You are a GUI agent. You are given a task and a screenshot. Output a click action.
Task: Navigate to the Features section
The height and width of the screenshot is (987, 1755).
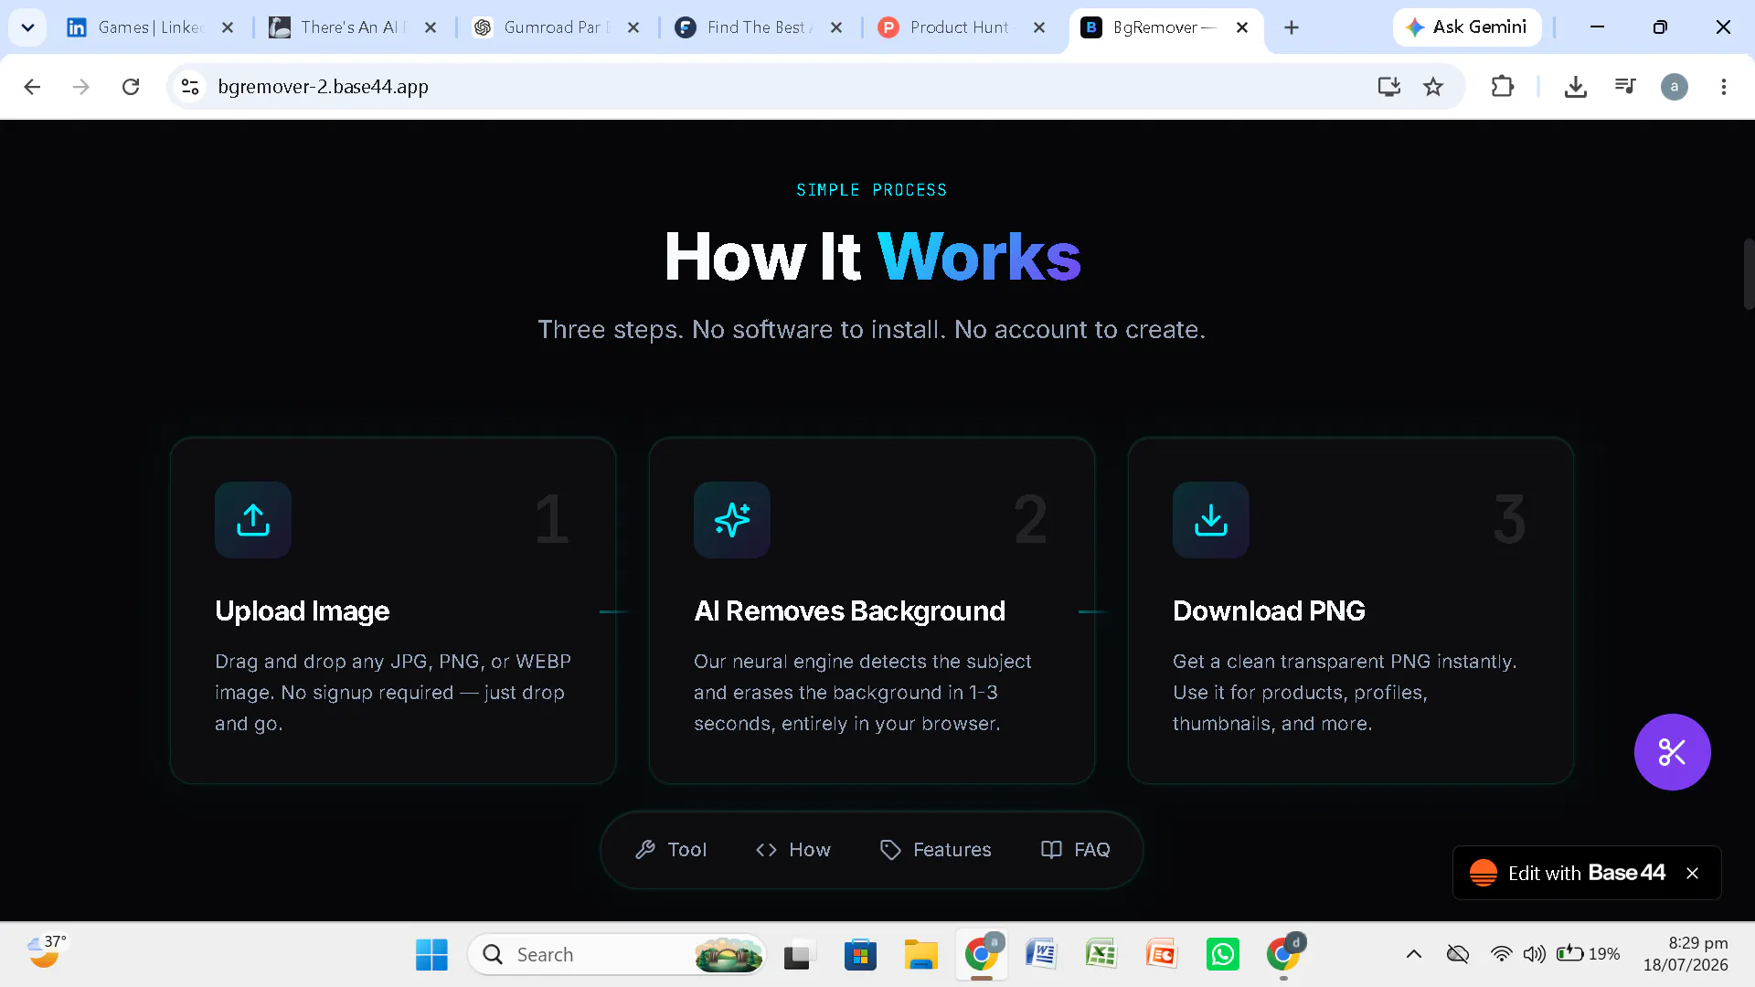click(x=935, y=850)
